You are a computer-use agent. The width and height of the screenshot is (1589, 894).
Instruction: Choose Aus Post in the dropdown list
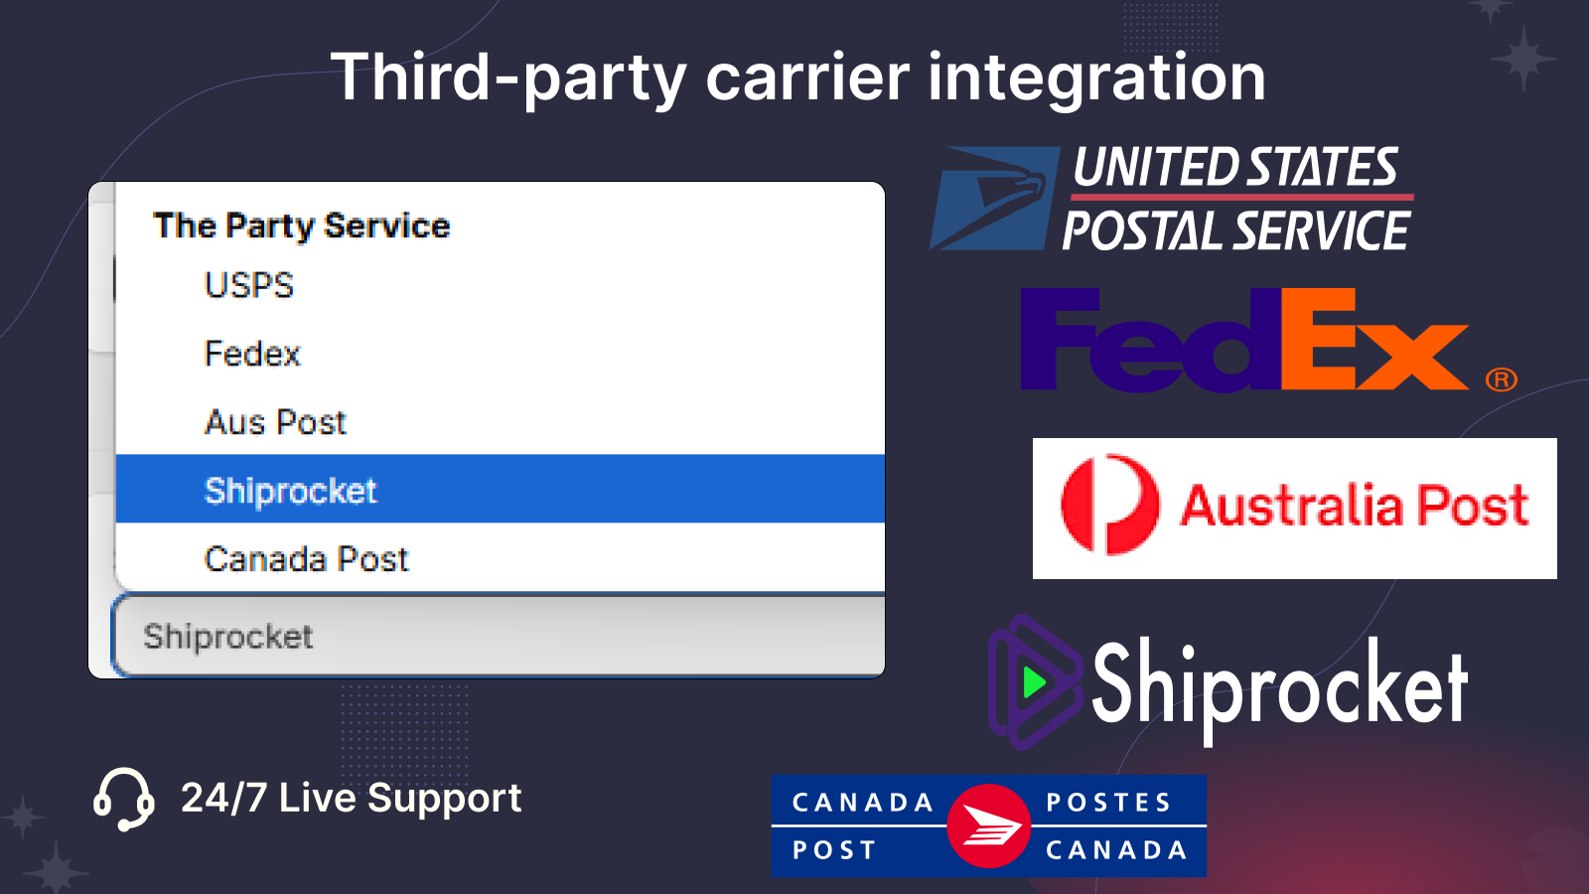[x=501, y=422]
